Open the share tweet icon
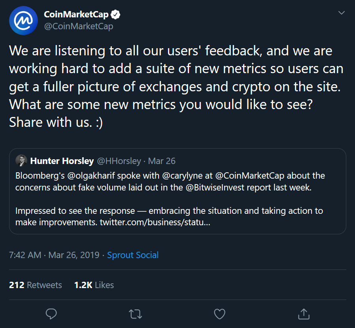Screen dimensions: 355x328 point(303,314)
